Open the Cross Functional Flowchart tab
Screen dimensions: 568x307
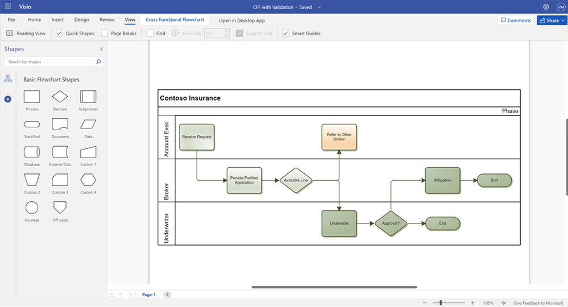(175, 20)
